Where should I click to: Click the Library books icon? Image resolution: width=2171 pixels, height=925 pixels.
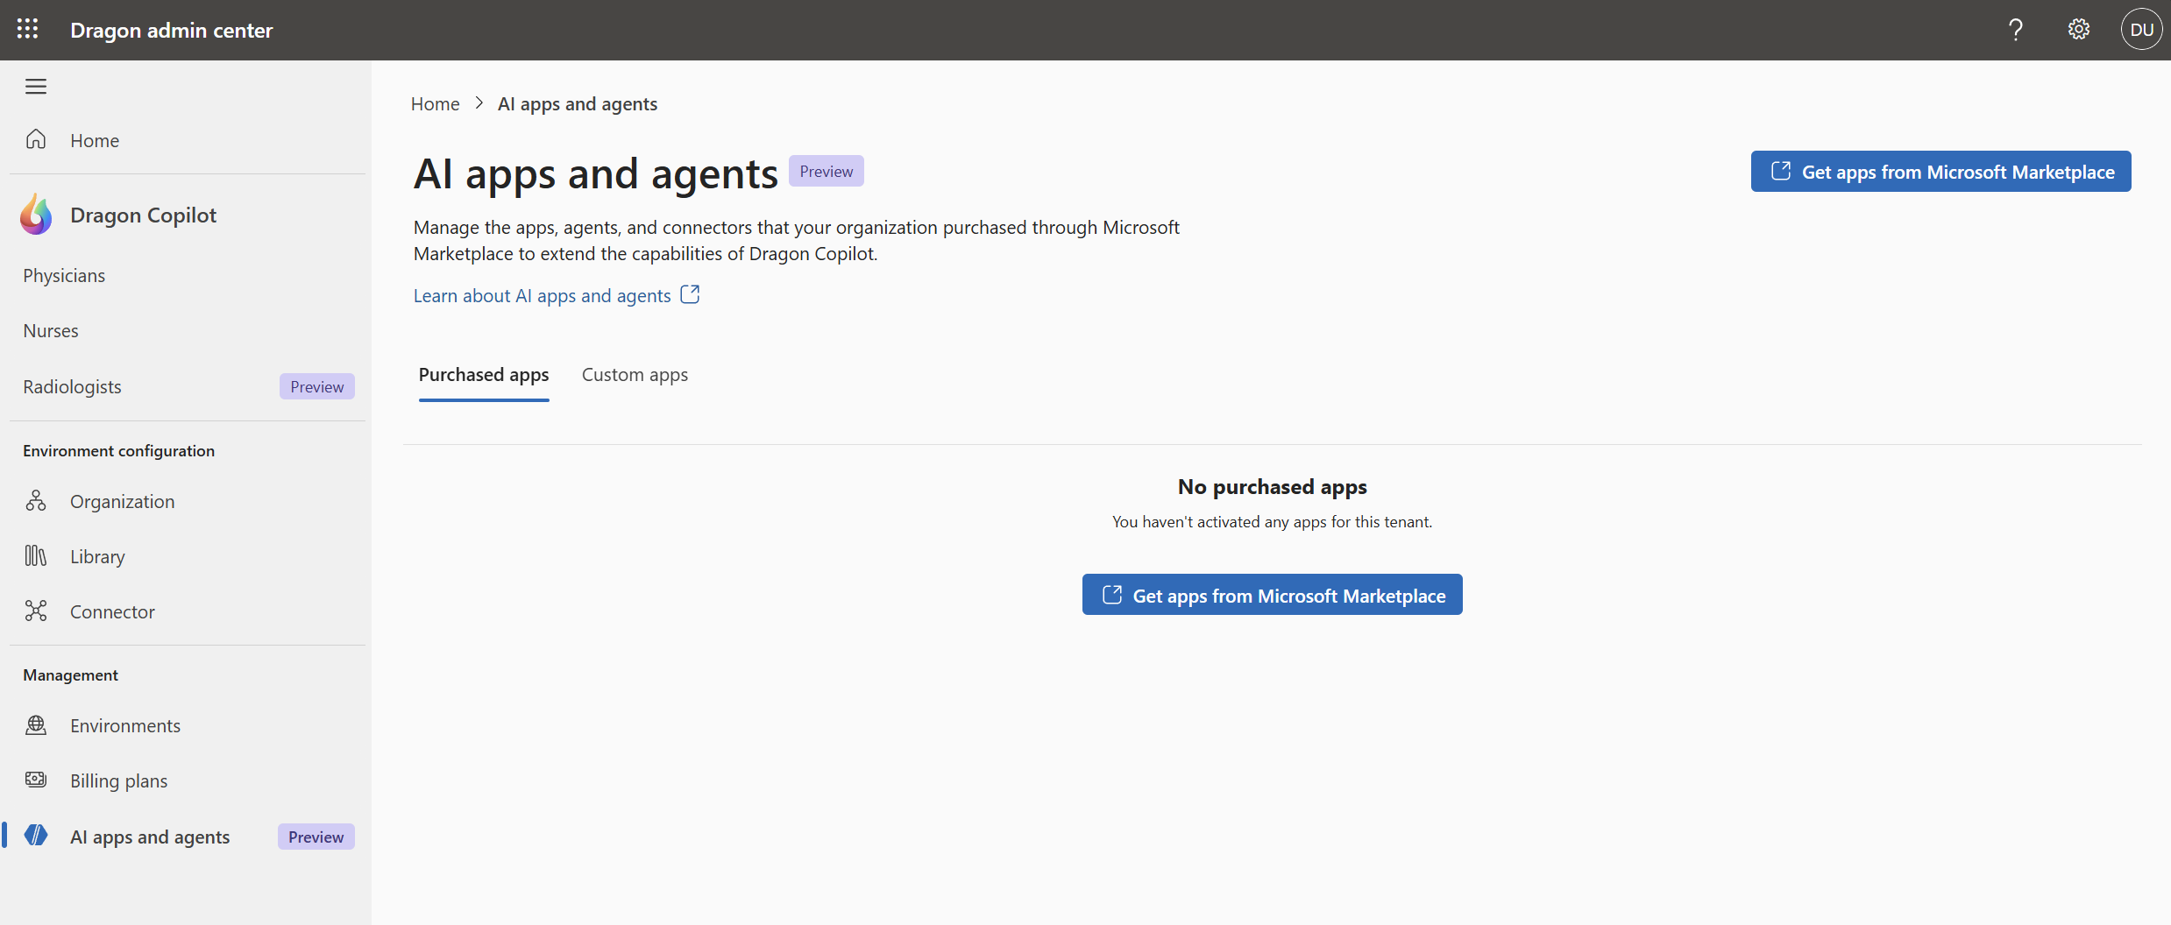36,556
